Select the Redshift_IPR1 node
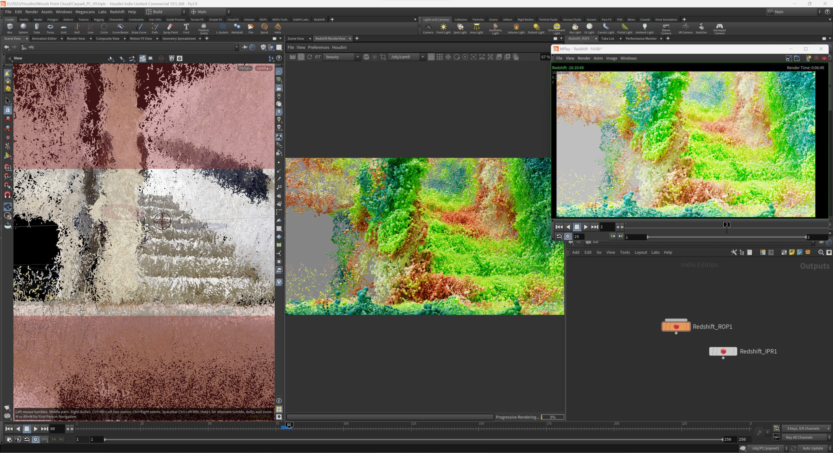The image size is (833, 453). [723, 351]
